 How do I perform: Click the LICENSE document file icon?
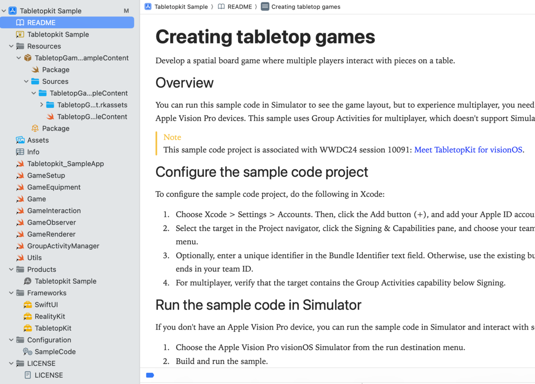coord(27,375)
